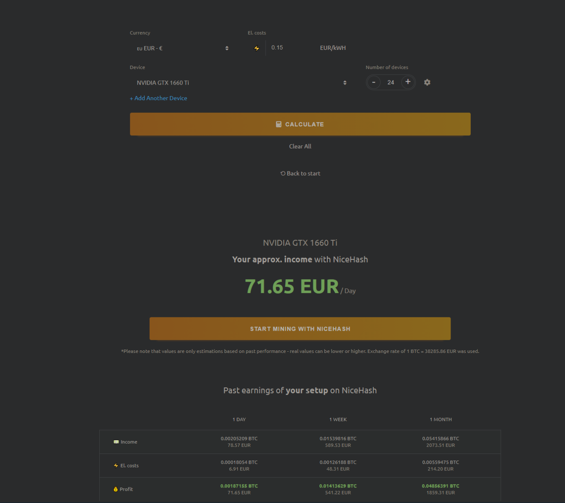Screen dimensions: 565x503
Task: Click the Income row money icon
Action: click(116, 442)
